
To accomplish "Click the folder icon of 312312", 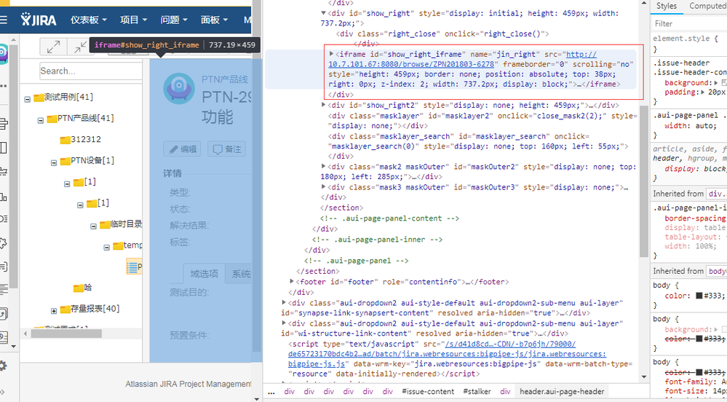I will point(65,140).
